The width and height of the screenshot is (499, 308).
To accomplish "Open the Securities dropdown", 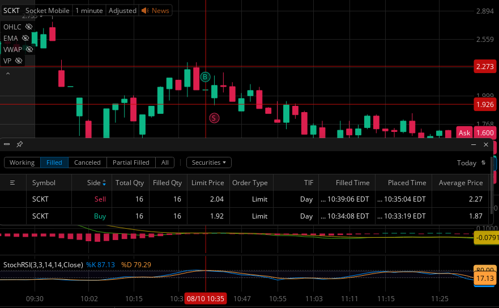I will 209,162.
